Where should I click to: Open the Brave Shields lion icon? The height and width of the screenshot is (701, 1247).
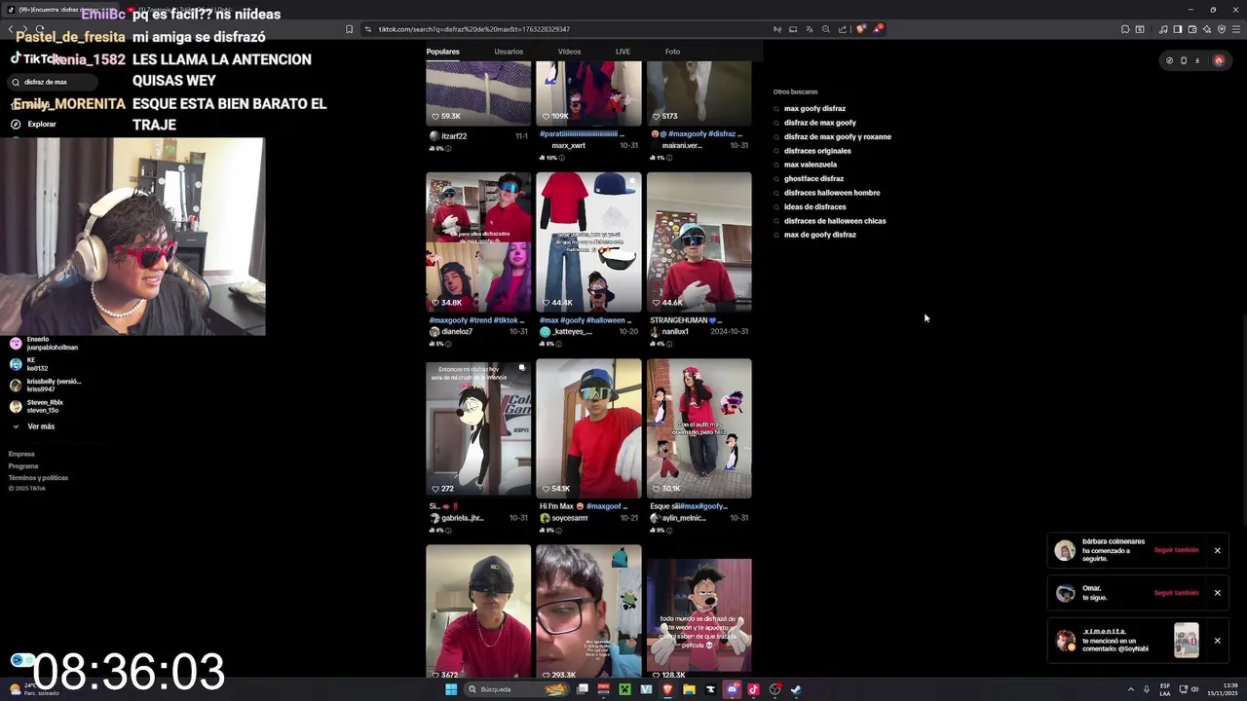coord(860,29)
